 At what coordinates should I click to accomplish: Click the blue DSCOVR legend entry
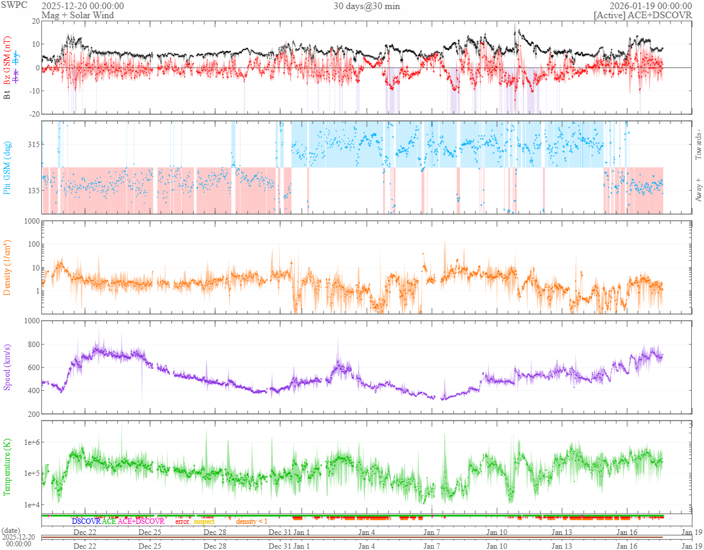86,521
